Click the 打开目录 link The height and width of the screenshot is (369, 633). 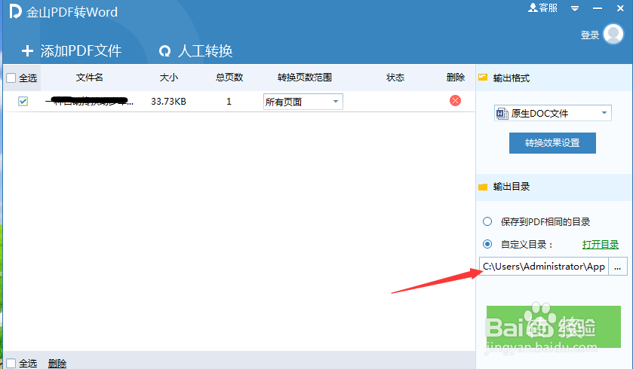tap(601, 245)
